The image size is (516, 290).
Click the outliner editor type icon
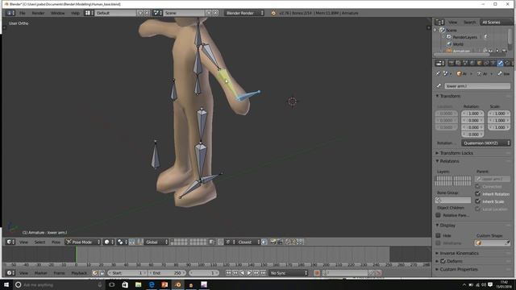[439, 22]
